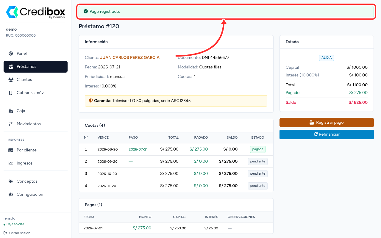Click the Registrar pago button
This screenshot has width=381, height=238.
pos(327,123)
